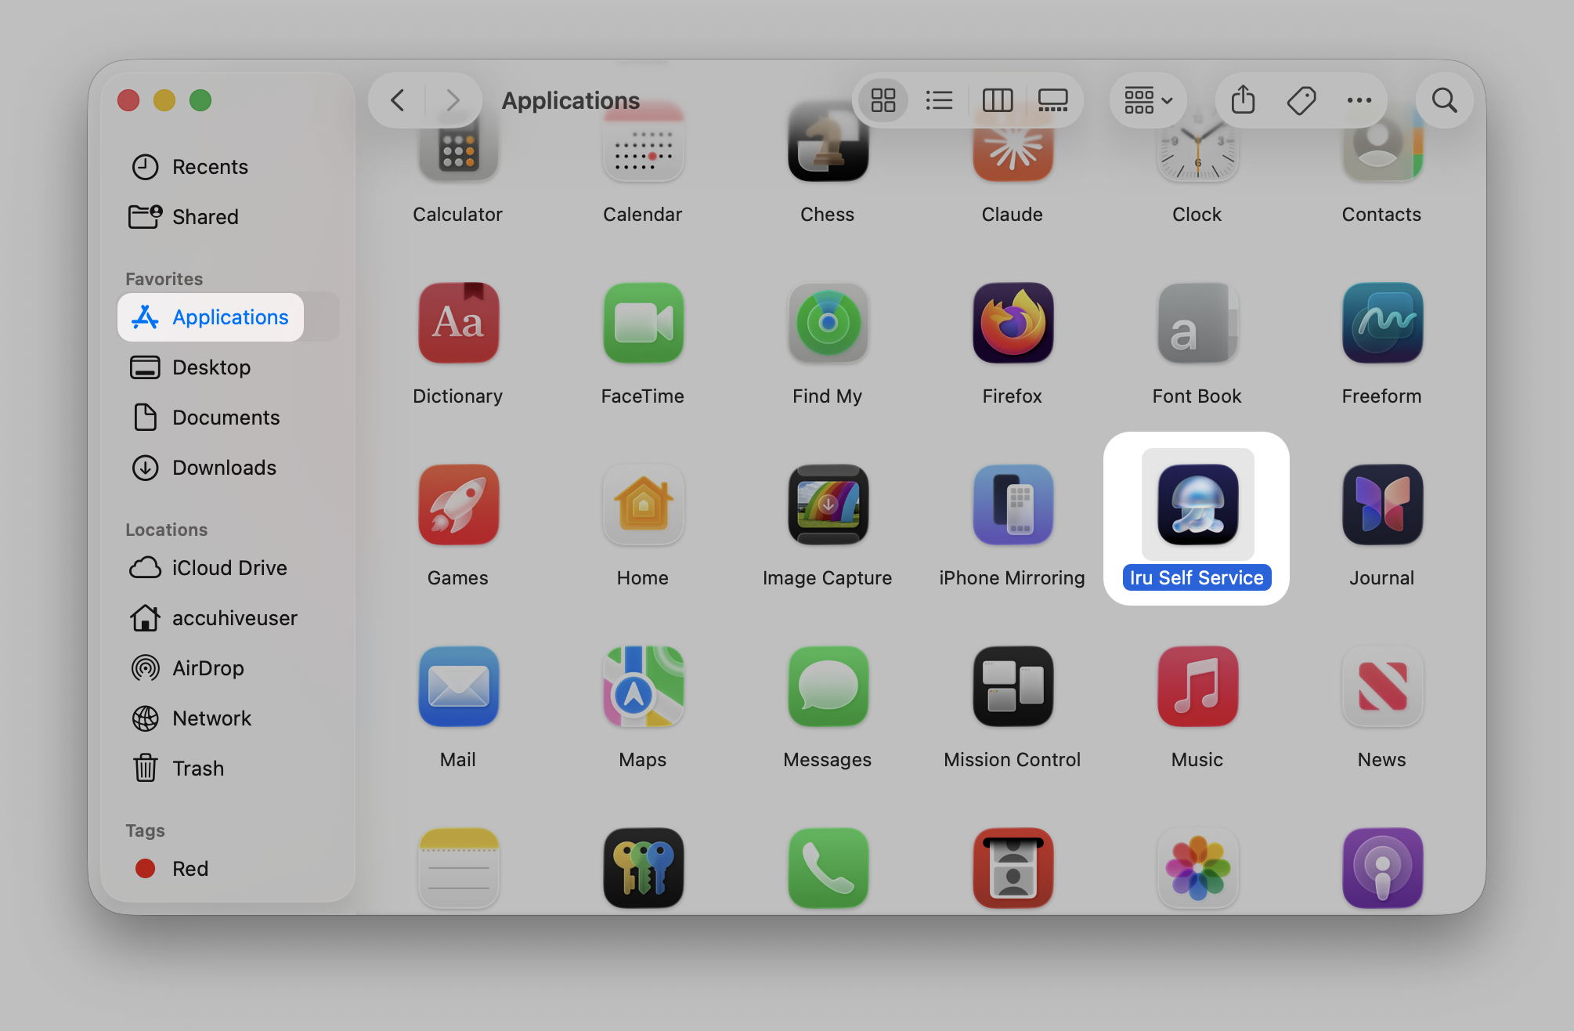Select the Photos flower icon

(x=1197, y=868)
